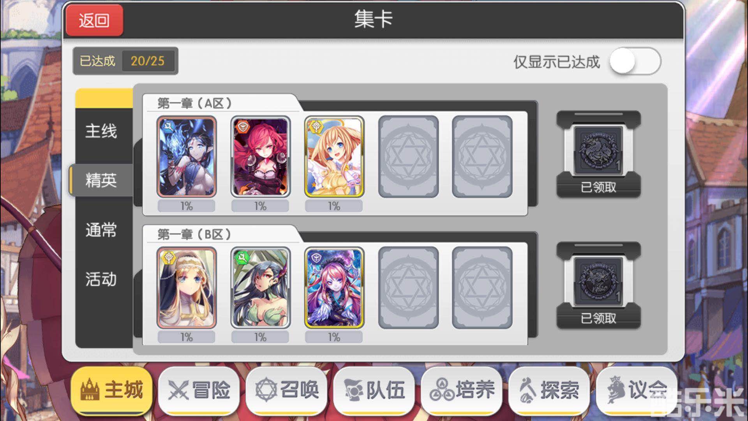This screenshot has width=748, height=421.
Task: Toggle the 仅显示已达成 switch
Action: point(635,61)
